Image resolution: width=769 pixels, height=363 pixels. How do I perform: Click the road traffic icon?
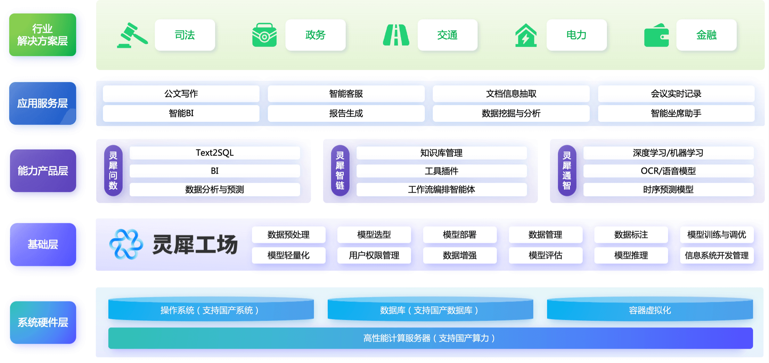coord(396,35)
